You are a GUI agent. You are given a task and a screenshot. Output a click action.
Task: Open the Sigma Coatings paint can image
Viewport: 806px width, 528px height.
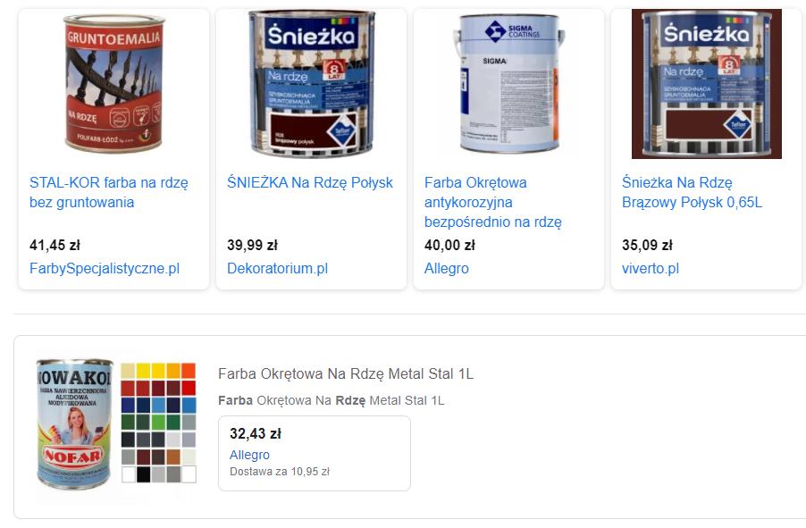508,83
